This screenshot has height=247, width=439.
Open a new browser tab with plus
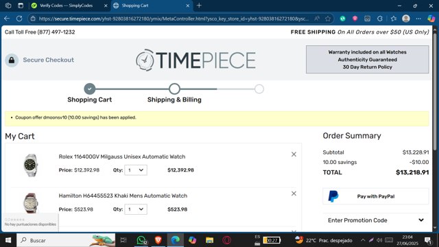point(199,5)
